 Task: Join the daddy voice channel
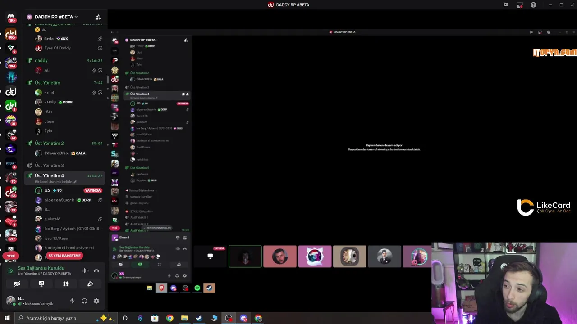point(64,60)
